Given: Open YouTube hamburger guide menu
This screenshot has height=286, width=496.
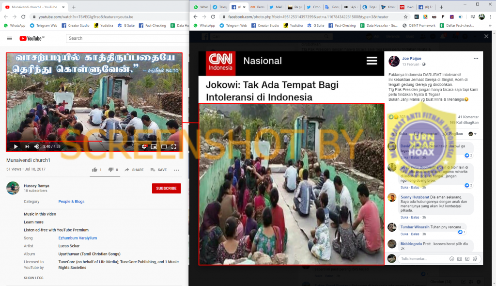Looking at the screenshot, I should click(x=10, y=38).
